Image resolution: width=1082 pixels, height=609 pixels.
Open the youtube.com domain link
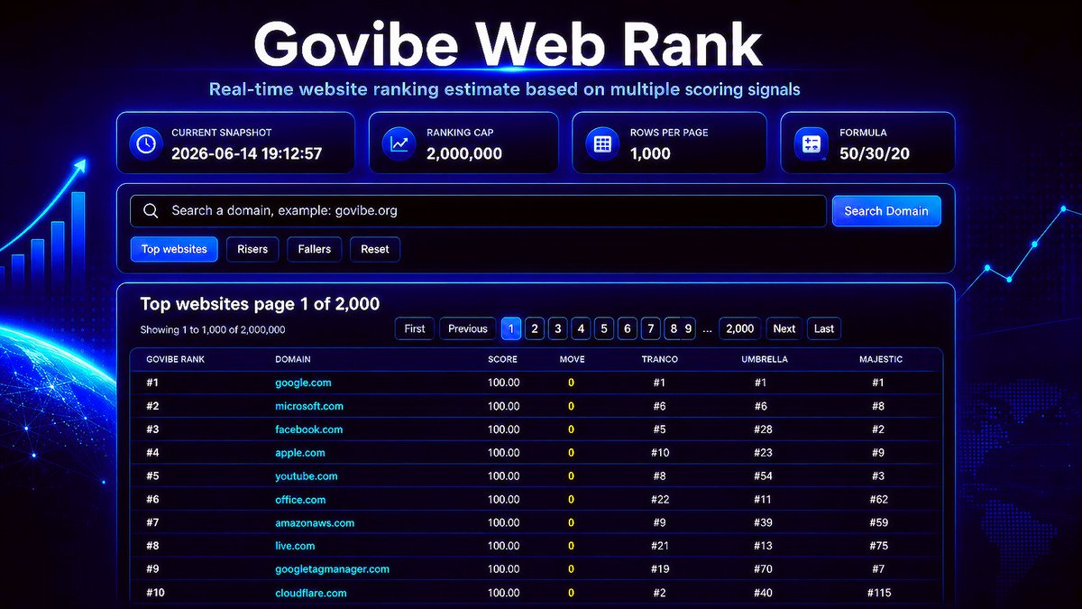tap(307, 476)
